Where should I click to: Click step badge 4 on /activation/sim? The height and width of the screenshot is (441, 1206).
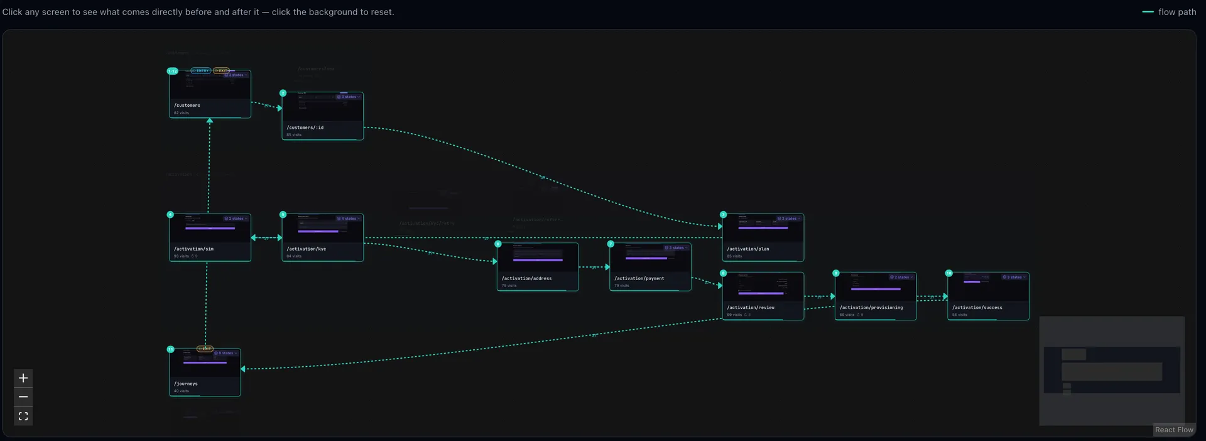pos(170,215)
